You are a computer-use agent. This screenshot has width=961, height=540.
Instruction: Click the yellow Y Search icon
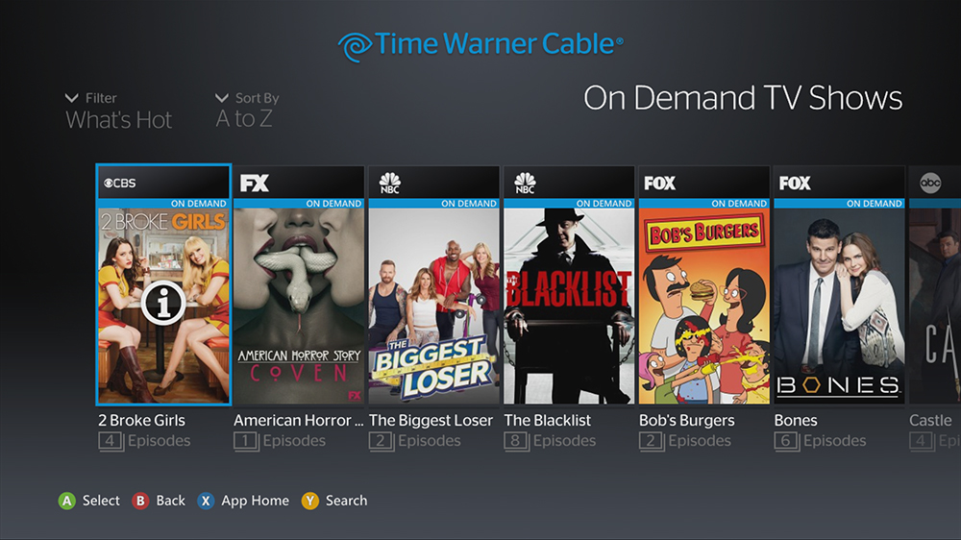[310, 501]
